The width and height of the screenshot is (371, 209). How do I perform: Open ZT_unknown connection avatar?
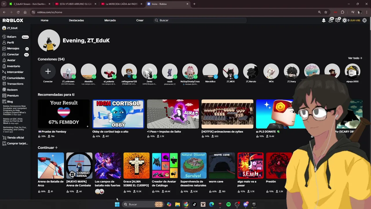68,71
